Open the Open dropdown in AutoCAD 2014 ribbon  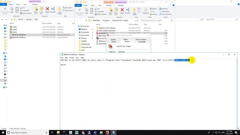coord(153,9)
